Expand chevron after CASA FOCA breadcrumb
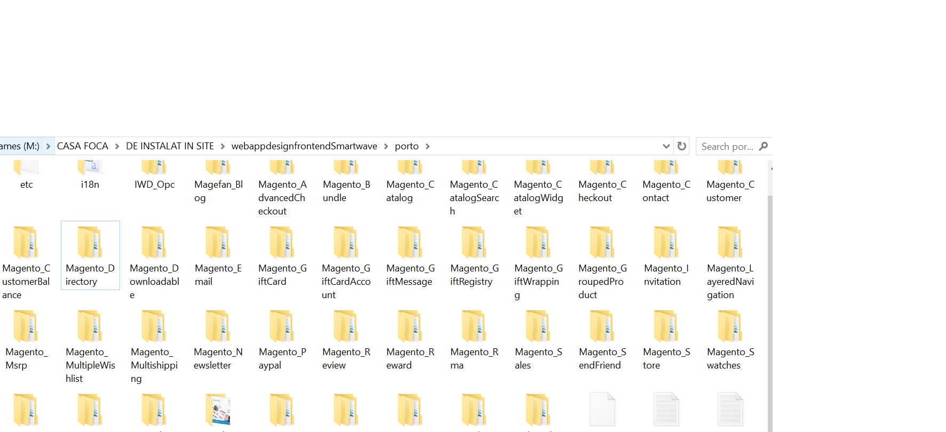Image resolution: width=946 pixels, height=432 pixels. 117,146
